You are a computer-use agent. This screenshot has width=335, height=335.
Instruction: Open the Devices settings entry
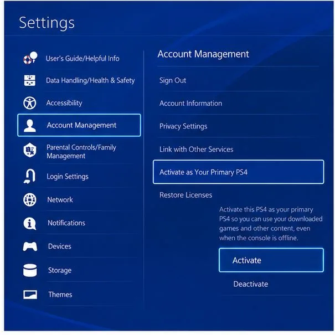pyautogui.click(x=60, y=246)
